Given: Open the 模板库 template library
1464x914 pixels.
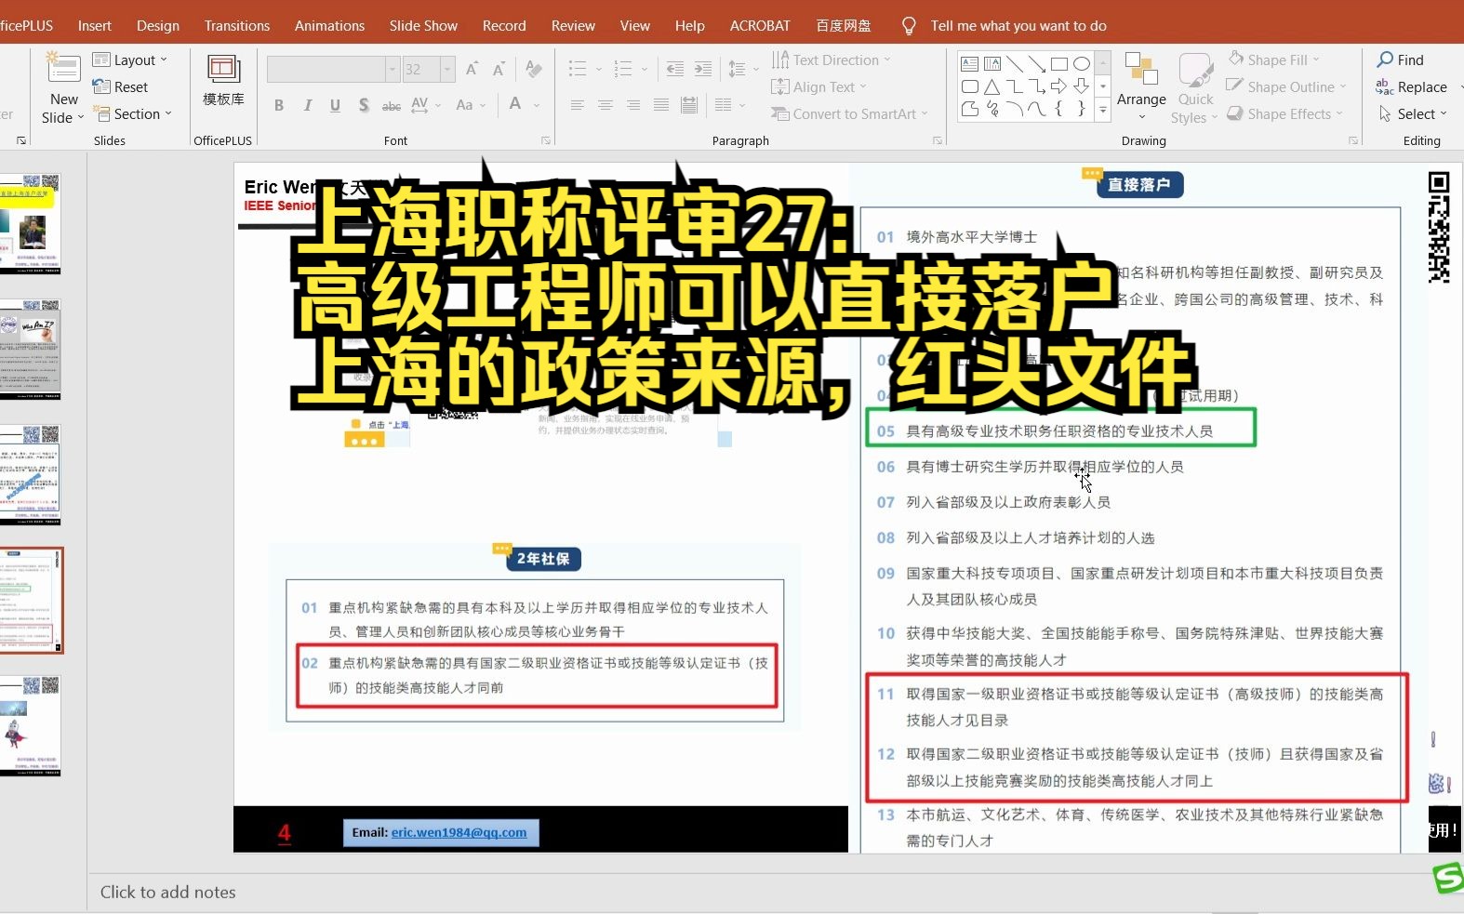Looking at the screenshot, I should [223, 81].
